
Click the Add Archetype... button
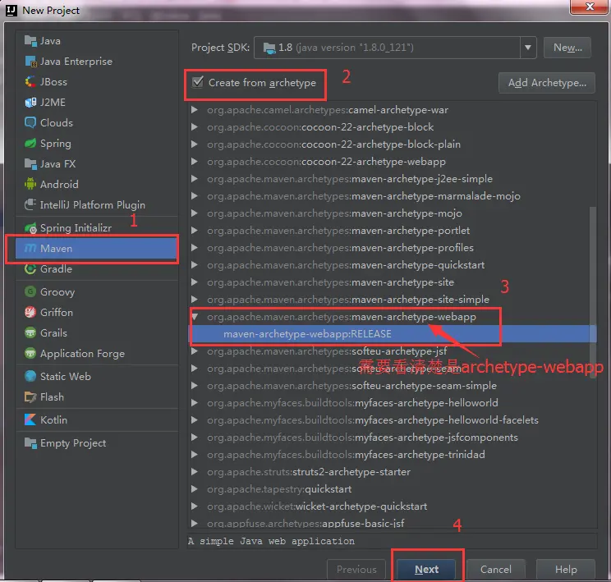(547, 83)
